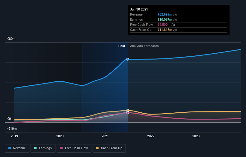Click the Free Cash Flow label in tooltip
The image size is (246, 157).
[x=141, y=25]
